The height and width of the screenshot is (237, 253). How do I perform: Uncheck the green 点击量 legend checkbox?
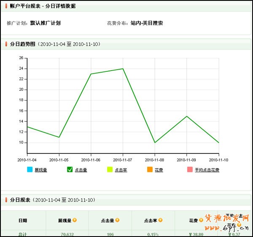pos(70,170)
